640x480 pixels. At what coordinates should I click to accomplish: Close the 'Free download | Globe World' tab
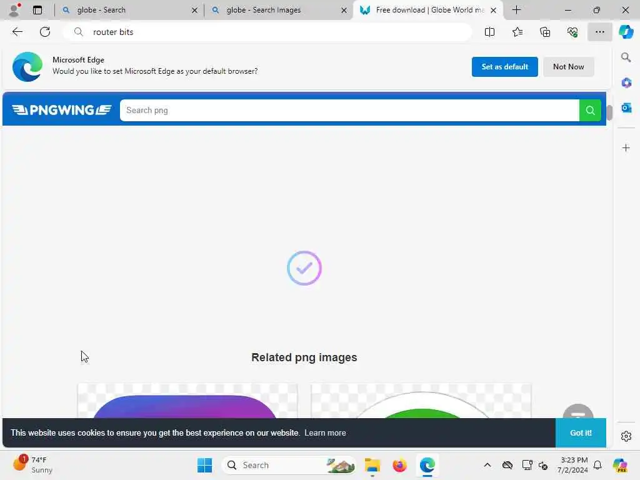[494, 10]
